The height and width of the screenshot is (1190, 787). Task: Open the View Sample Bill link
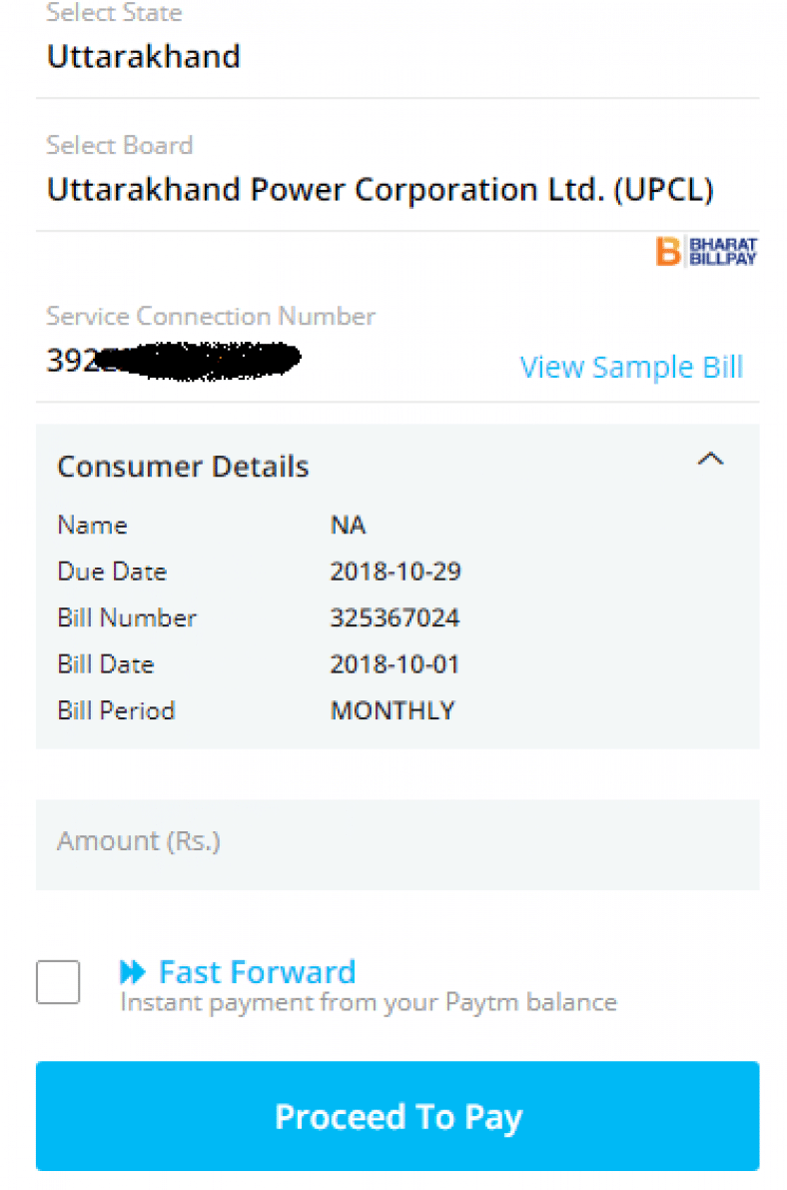pos(631,367)
